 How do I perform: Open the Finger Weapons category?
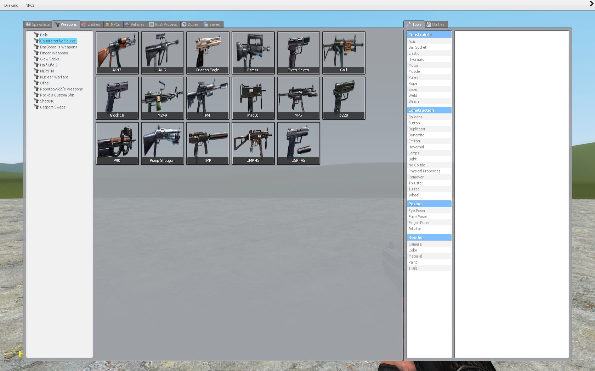[x=54, y=53]
